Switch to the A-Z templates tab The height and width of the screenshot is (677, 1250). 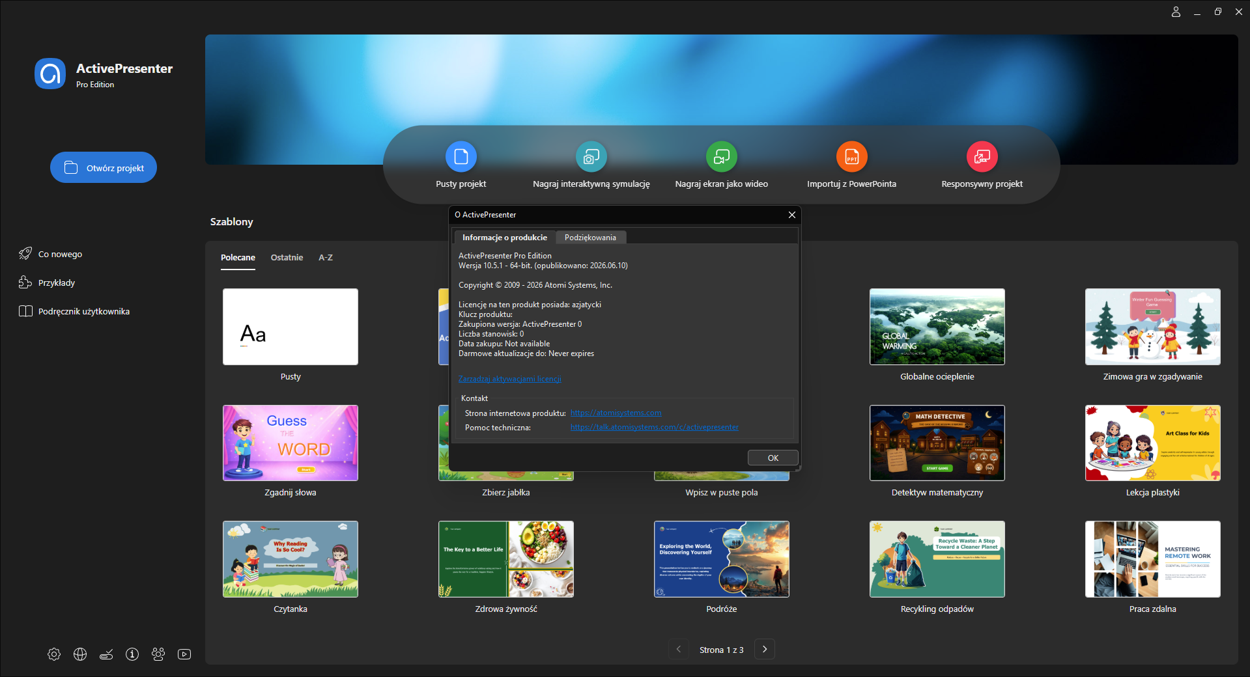tap(326, 258)
